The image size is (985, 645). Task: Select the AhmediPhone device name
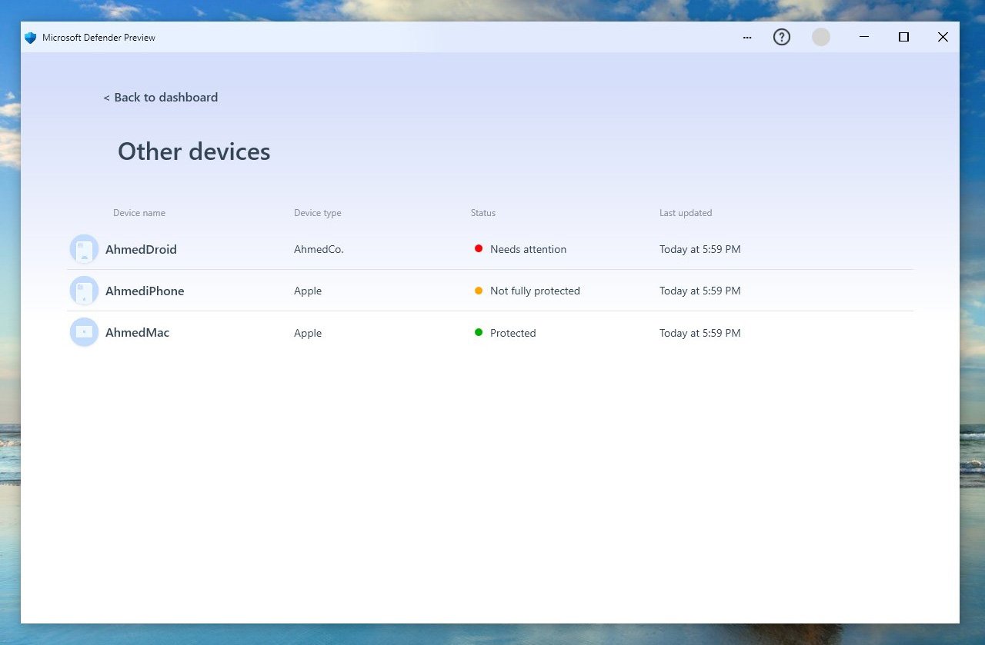(x=145, y=291)
